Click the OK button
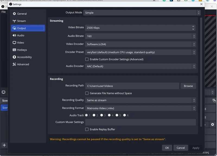 click(x=167, y=148)
